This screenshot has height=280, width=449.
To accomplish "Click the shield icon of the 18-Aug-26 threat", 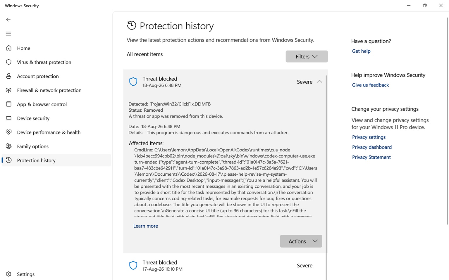I will (133, 82).
